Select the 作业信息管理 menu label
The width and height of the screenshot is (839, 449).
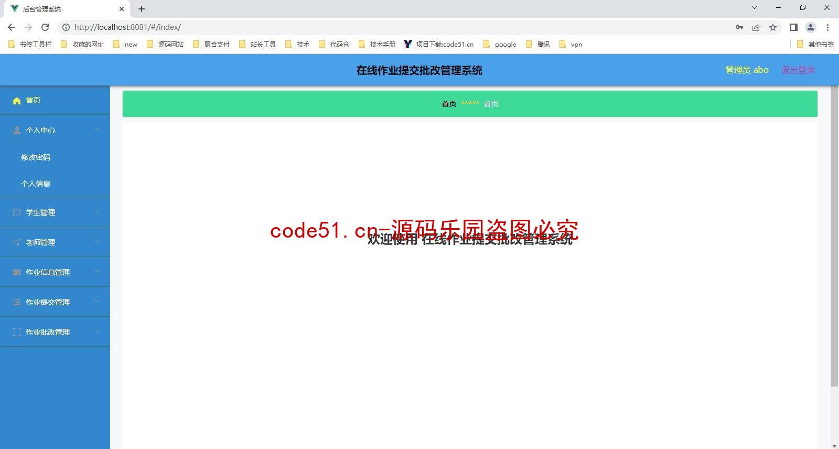coord(48,272)
